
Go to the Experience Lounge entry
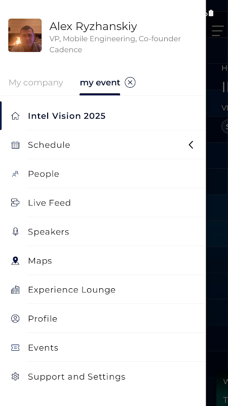103,290
